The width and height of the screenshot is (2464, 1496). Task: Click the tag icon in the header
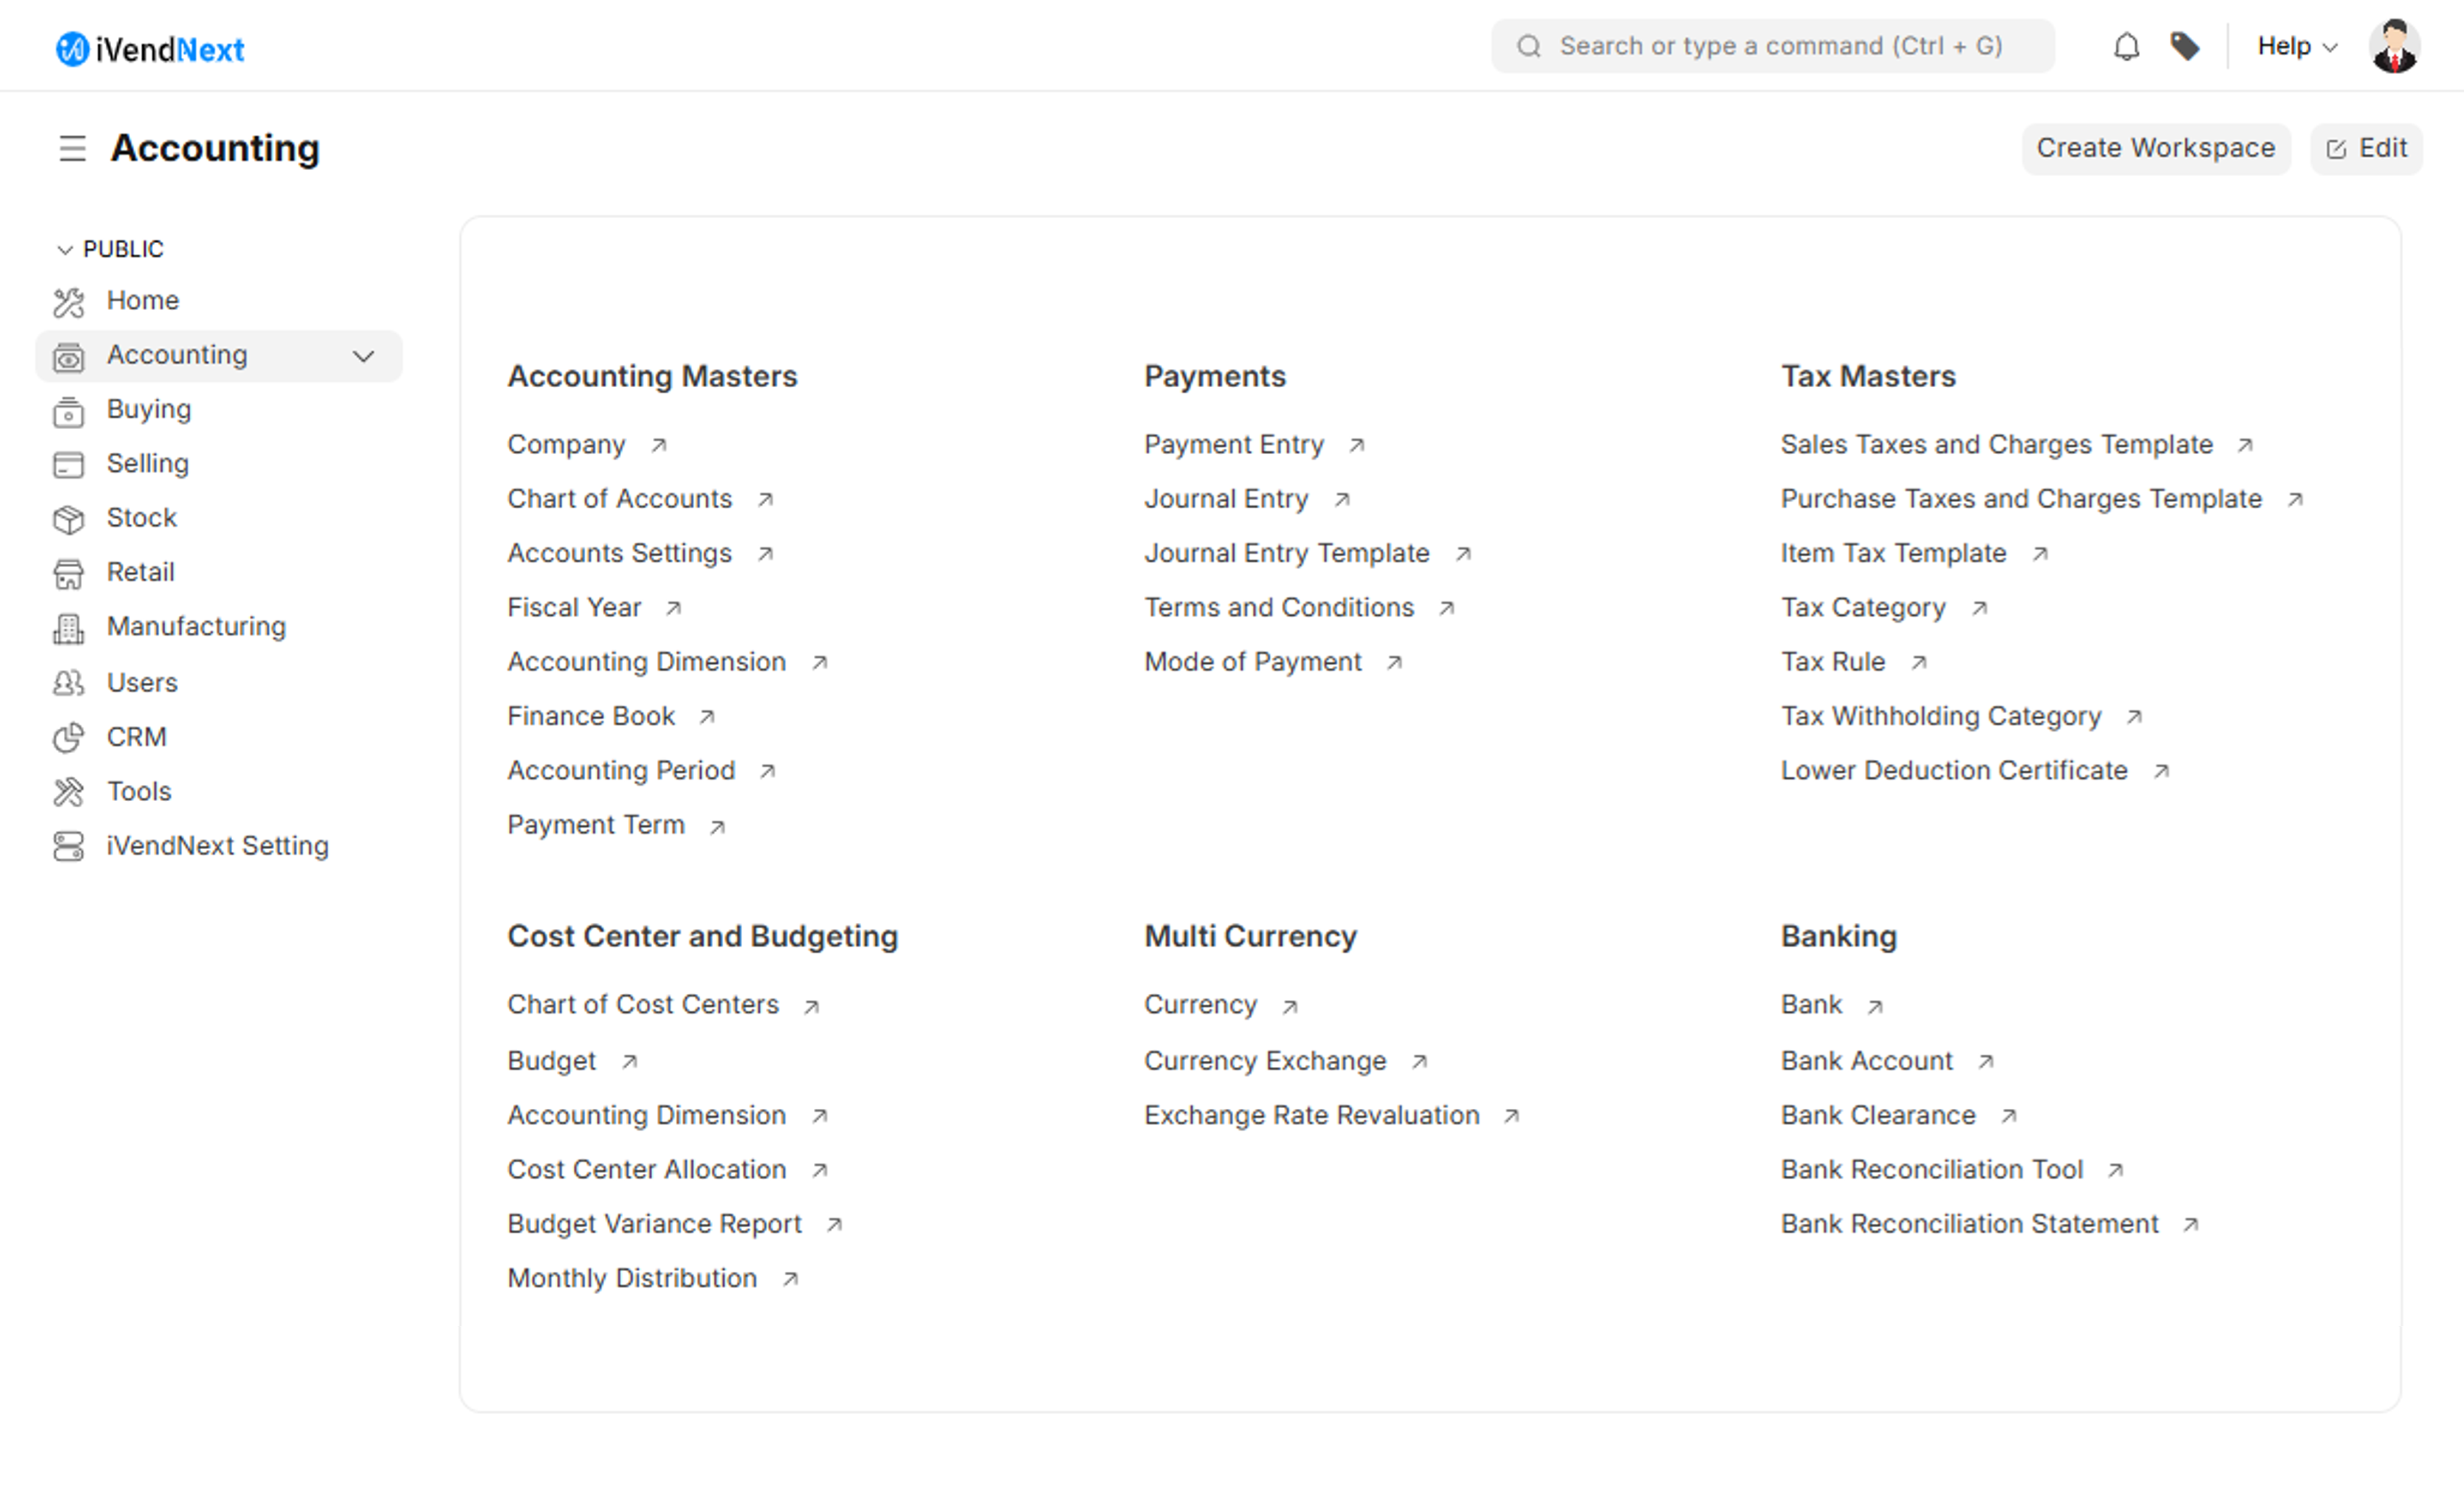tap(2185, 46)
